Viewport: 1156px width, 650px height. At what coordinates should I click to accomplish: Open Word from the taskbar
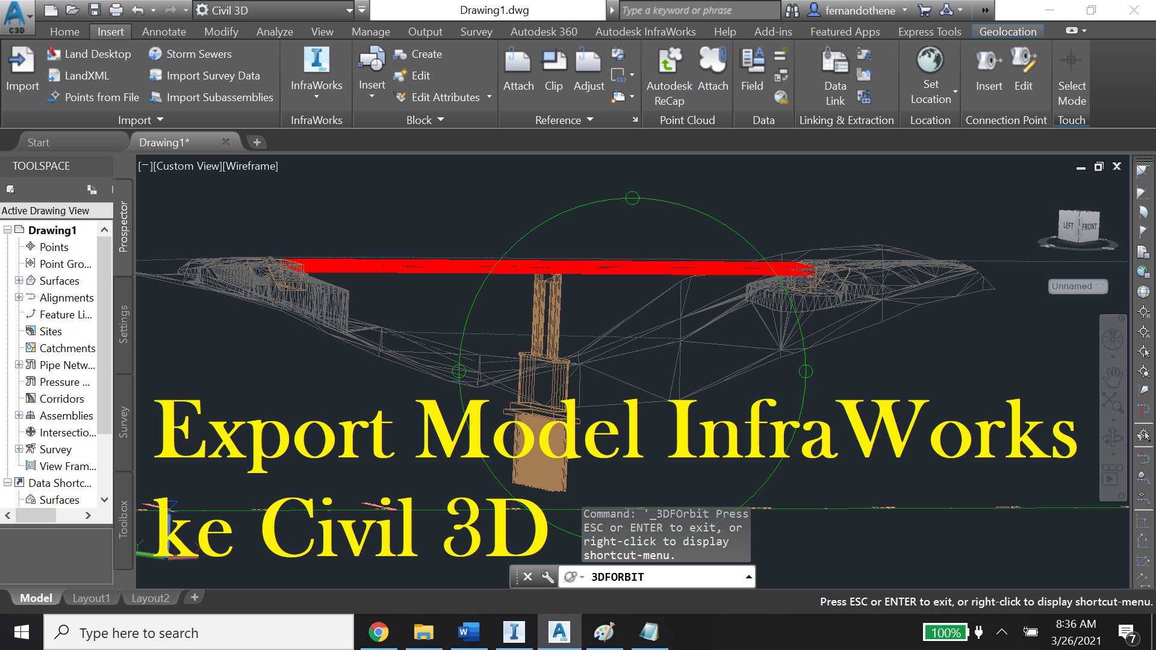click(468, 632)
